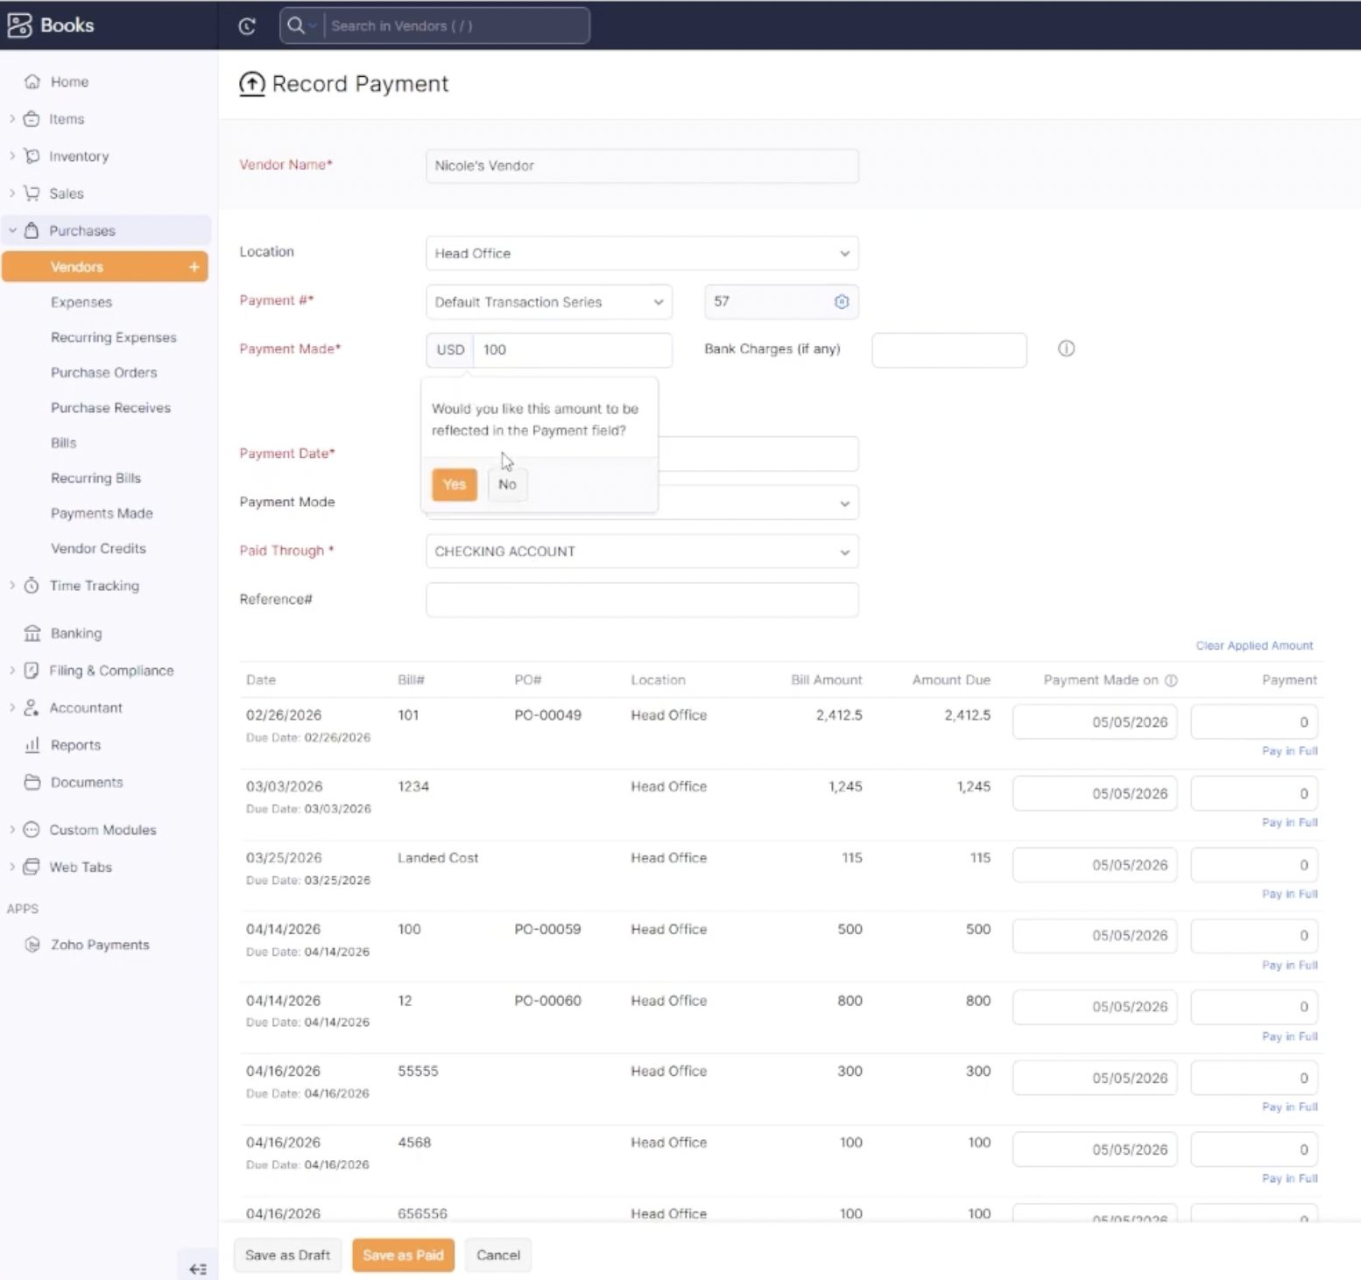Click the Filing & Compliance icon
This screenshot has height=1280, width=1361.
(32, 671)
